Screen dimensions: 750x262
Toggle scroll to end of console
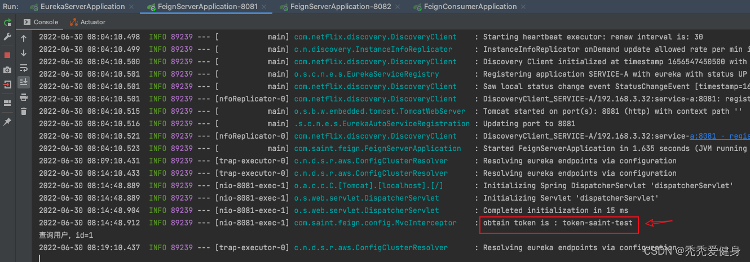click(x=24, y=82)
